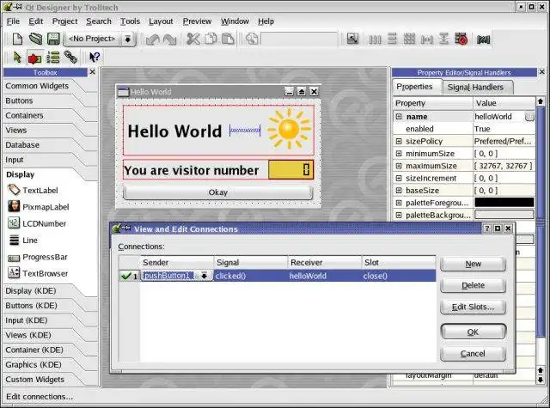The height and width of the screenshot is (408, 550).
Task: Click the Okay button on Hello World form
Action: coord(217,192)
